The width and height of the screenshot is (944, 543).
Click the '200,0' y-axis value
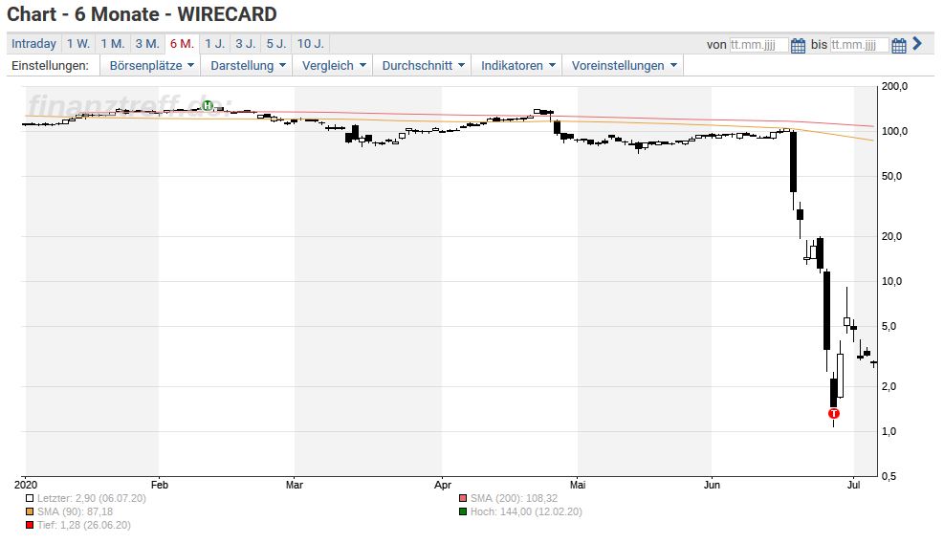pos(894,87)
